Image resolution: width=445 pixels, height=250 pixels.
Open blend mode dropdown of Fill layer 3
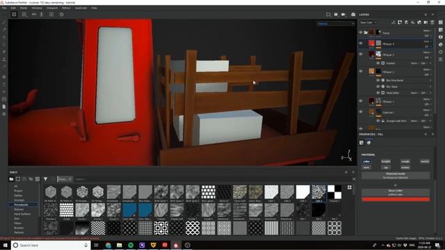pos(428,53)
